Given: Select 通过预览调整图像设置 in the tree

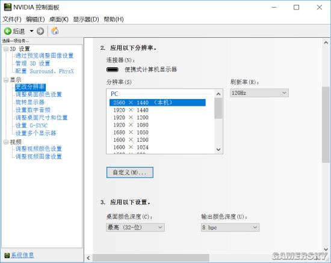Looking at the screenshot, I should pyautogui.click(x=45, y=56).
